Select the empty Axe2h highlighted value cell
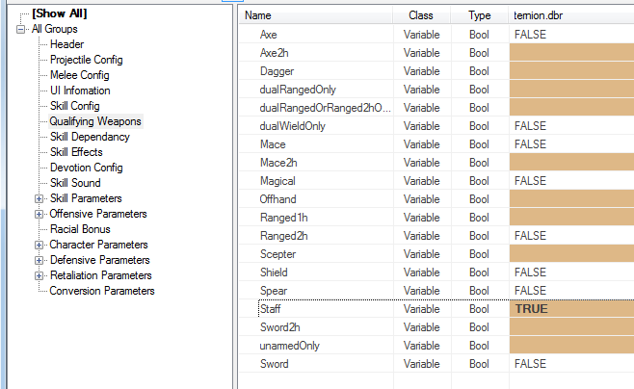 (571, 53)
